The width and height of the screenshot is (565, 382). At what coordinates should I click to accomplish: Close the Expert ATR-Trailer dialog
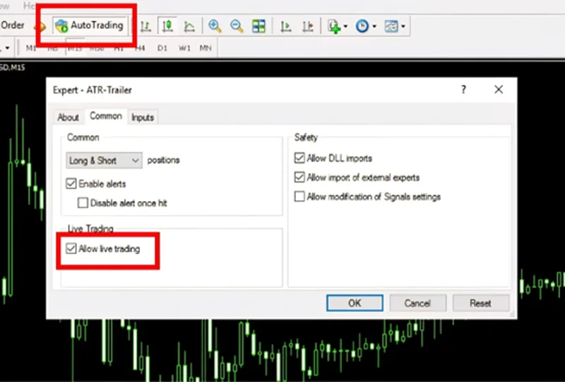click(x=499, y=89)
